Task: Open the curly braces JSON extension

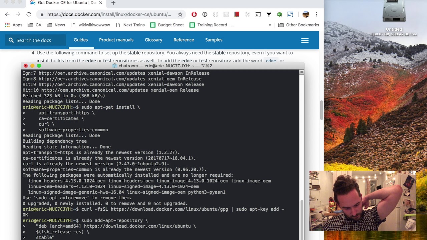Action: click(x=216, y=14)
